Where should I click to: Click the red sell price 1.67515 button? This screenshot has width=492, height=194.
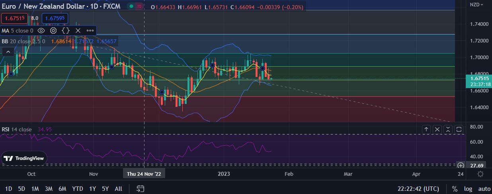point(14,18)
